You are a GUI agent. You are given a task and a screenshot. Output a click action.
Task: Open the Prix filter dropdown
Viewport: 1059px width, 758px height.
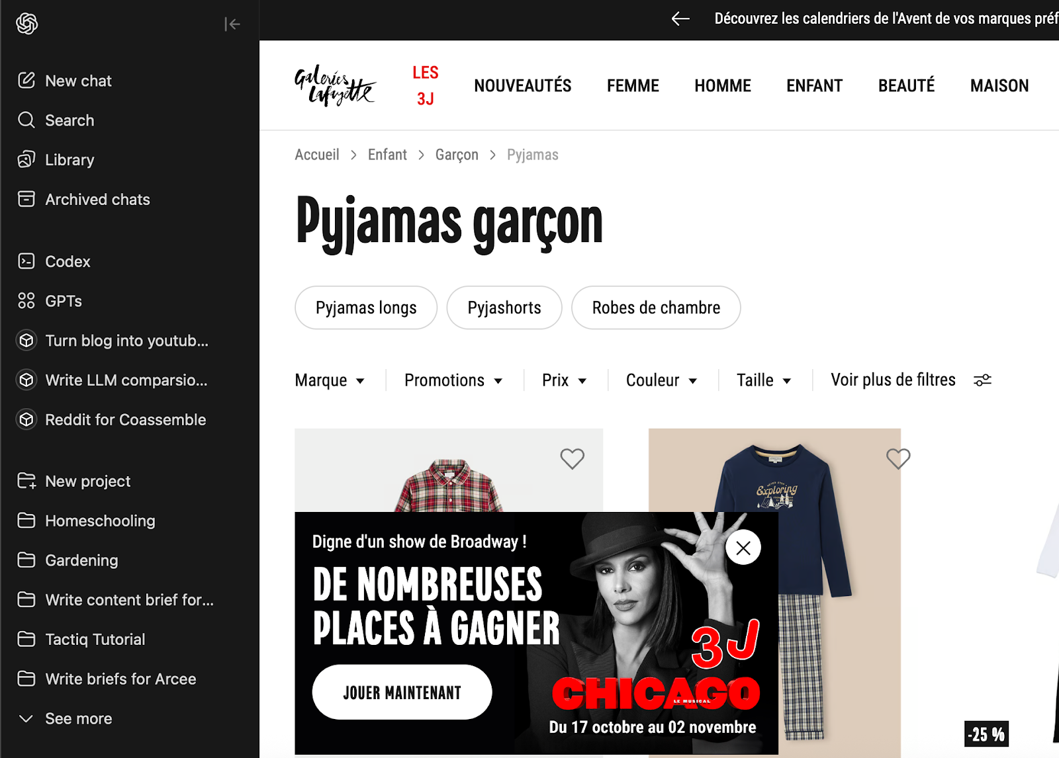tap(565, 380)
